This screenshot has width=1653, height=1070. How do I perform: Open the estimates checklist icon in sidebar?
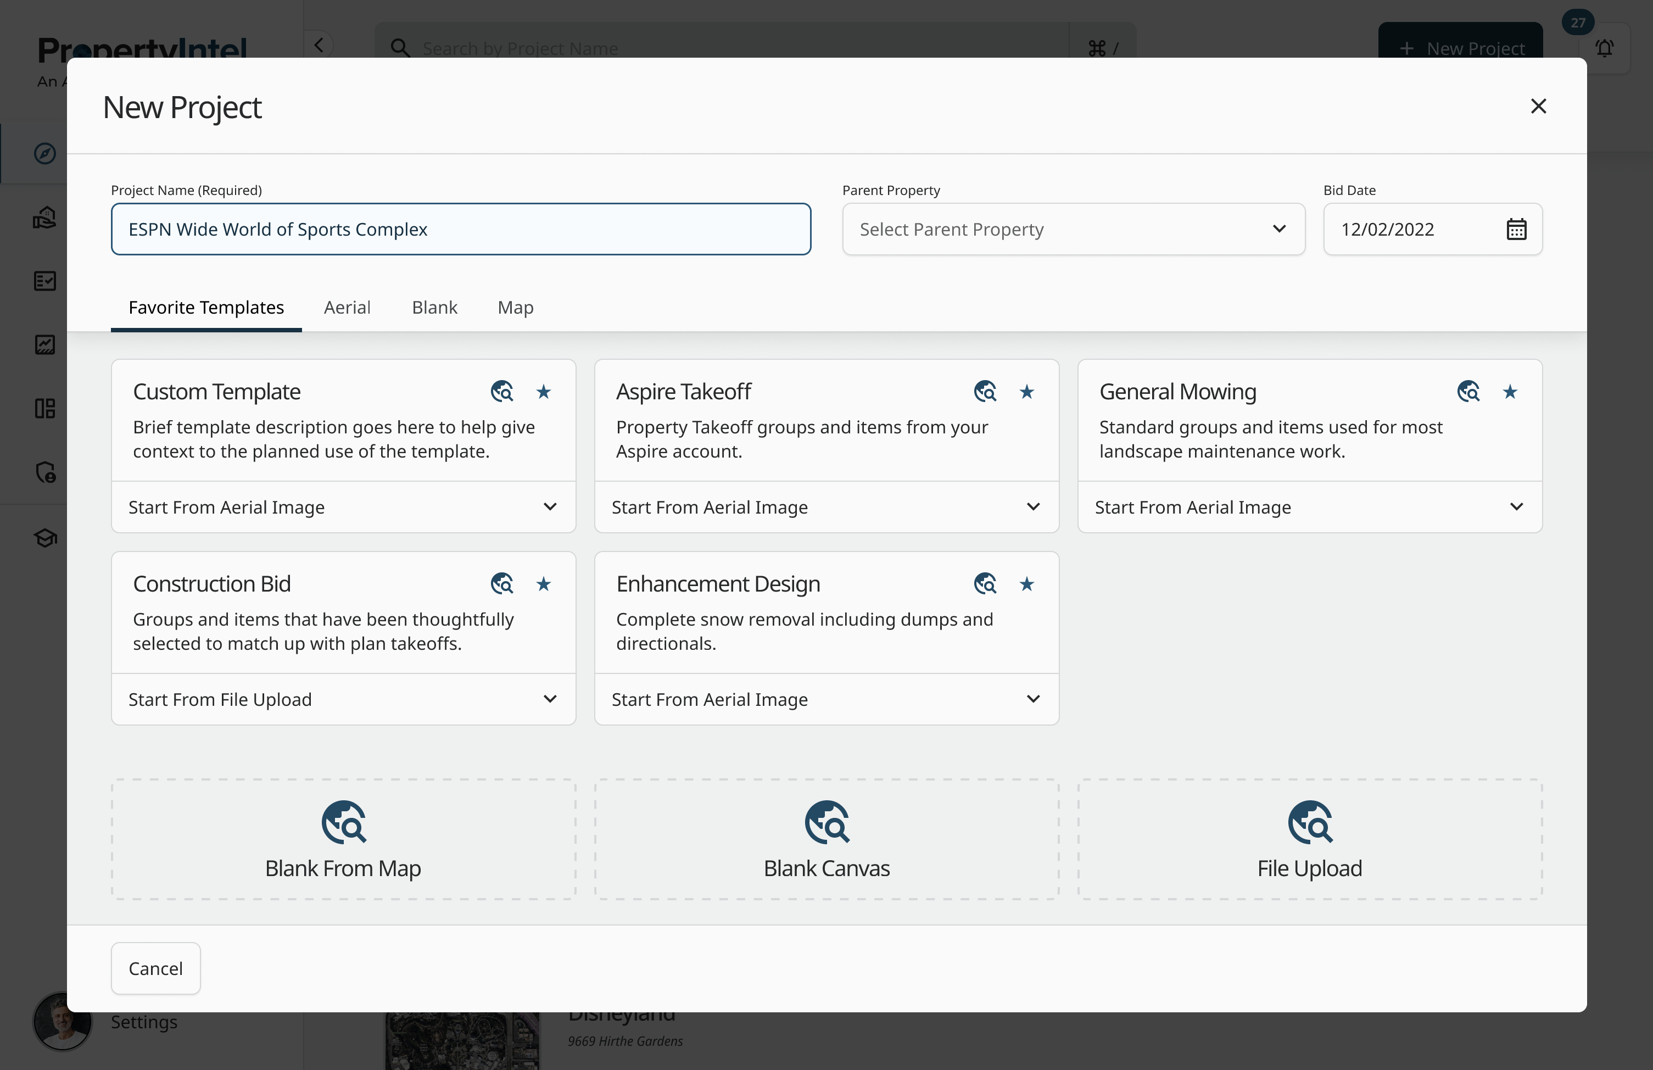click(44, 281)
